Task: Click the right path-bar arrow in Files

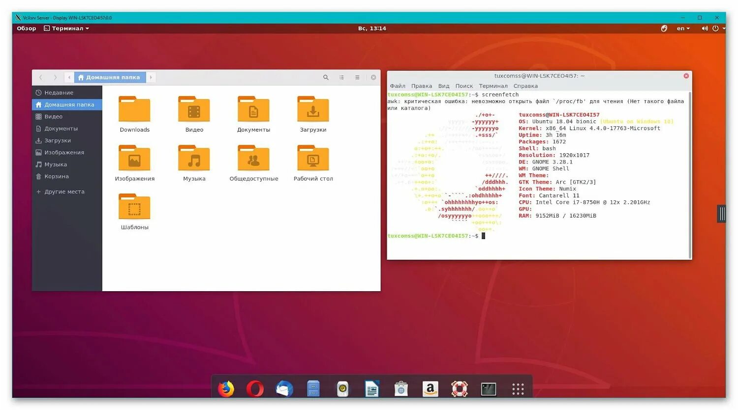Action: click(151, 78)
